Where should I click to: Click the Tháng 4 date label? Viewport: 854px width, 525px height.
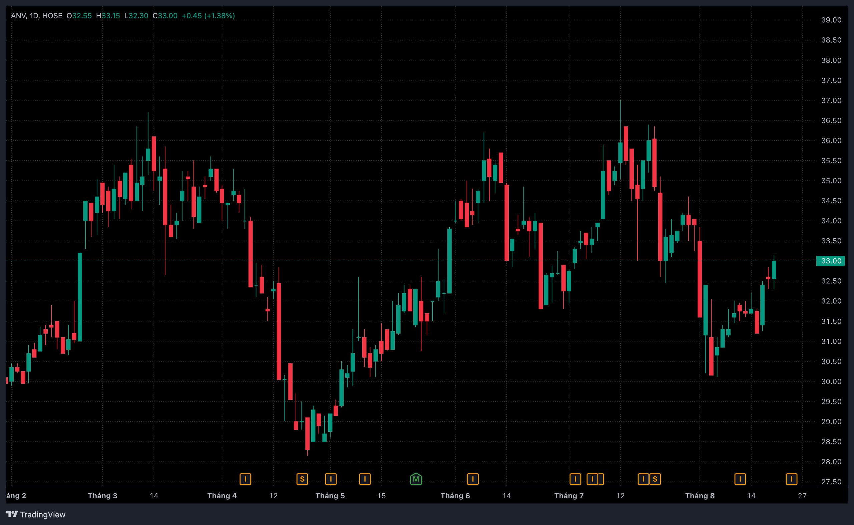click(x=222, y=495)
